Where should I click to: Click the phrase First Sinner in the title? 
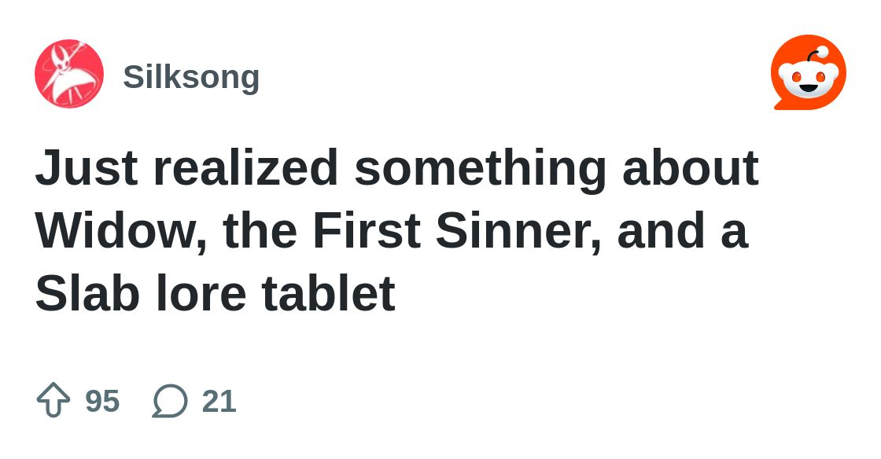pos(456,230)
